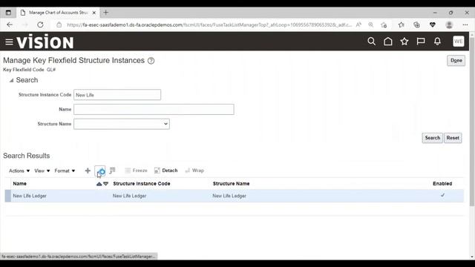Click the Search button
Viewport: 475px width, 267px height.
pyautogui.click(x=432, y=138)
